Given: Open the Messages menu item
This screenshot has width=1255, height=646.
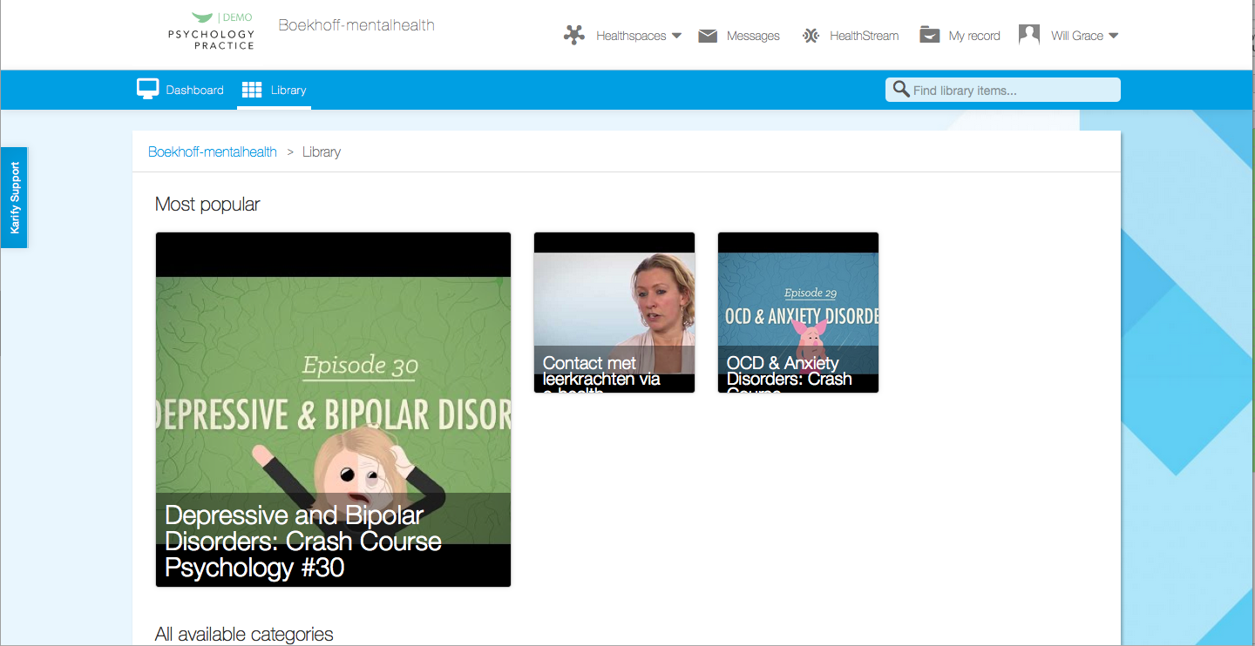Looking at the screenshot, I should (x=753, y=36).
